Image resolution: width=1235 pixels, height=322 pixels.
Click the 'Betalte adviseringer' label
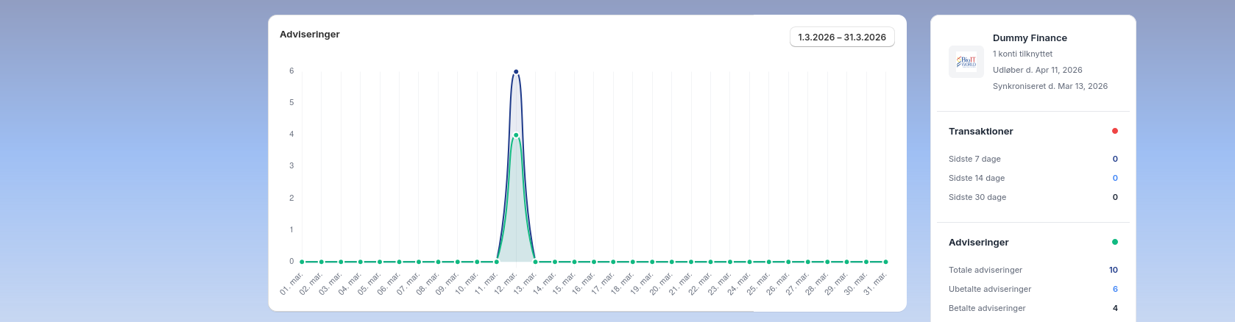[x=987, y=308]
